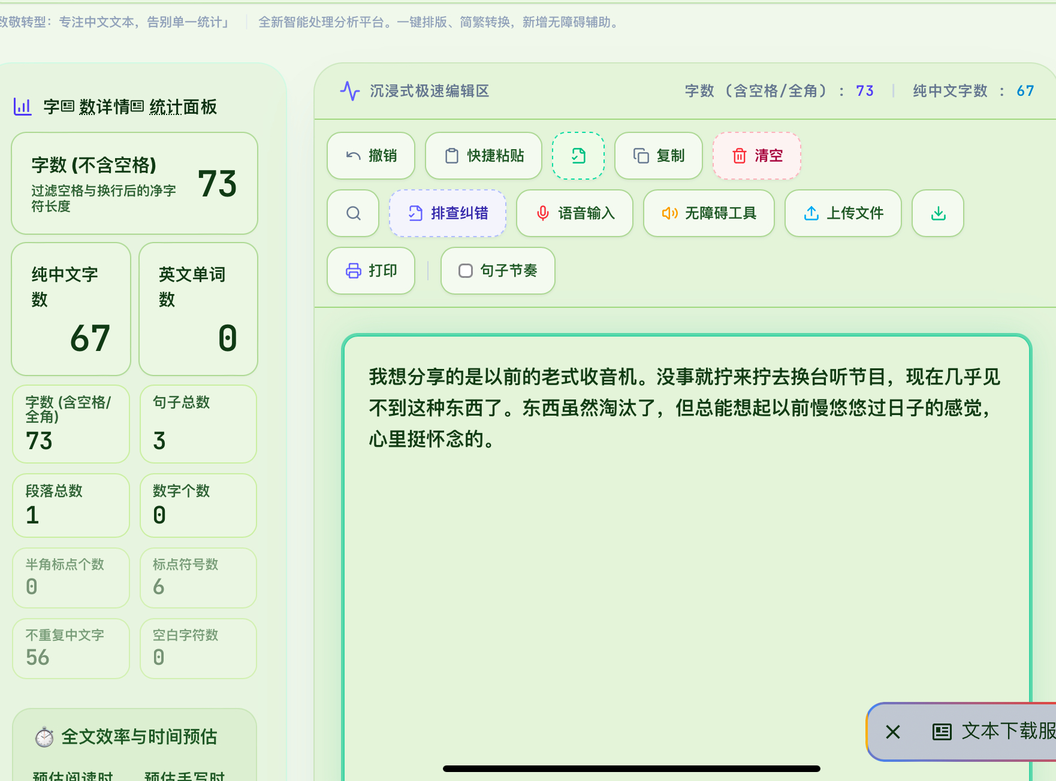
Task: Click the green download icon button
Action: 938,213
